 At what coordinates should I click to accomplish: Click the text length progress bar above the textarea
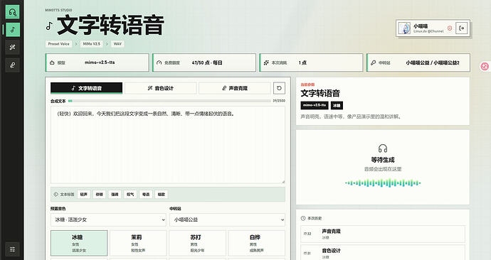pos(169,101)
